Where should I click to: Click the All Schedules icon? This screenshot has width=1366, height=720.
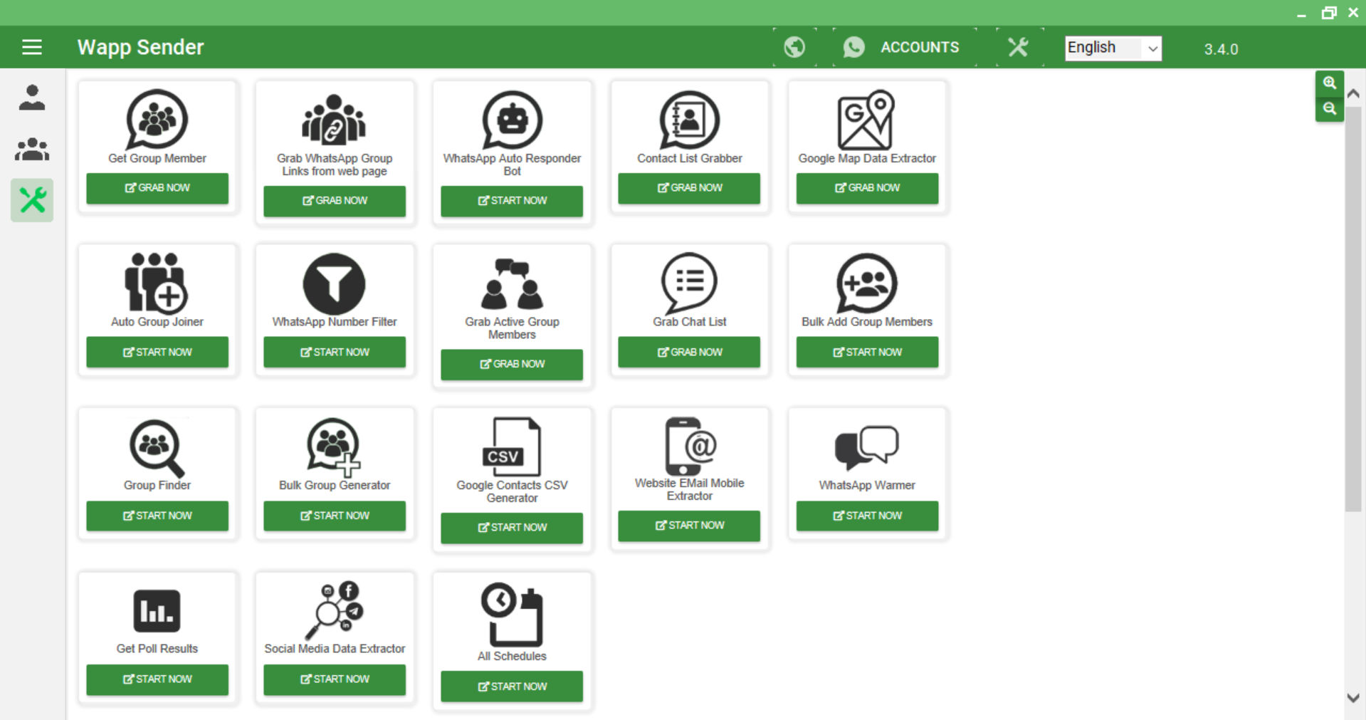[x=512, y=615]
